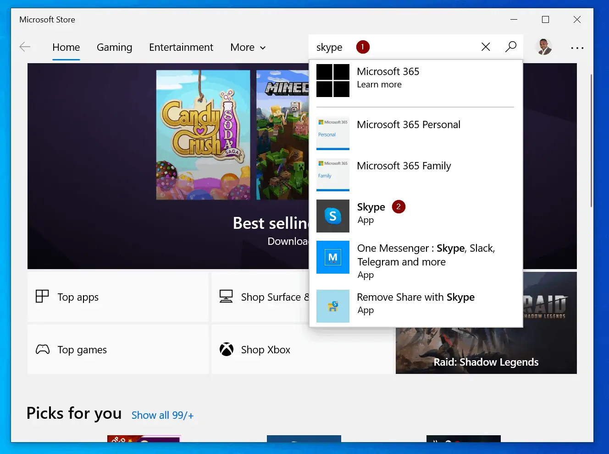Open the Shop Xbox tile
The height and width of the screenshot is (454, 609).
303,350
